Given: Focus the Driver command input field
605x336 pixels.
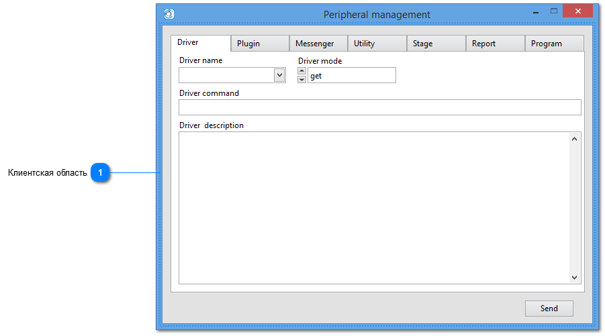Looking at the screenshot, I should tap(379, 107).
